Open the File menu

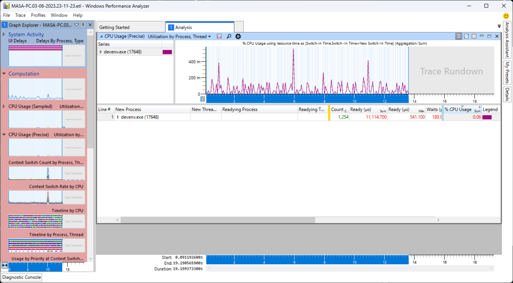(6, 15)
